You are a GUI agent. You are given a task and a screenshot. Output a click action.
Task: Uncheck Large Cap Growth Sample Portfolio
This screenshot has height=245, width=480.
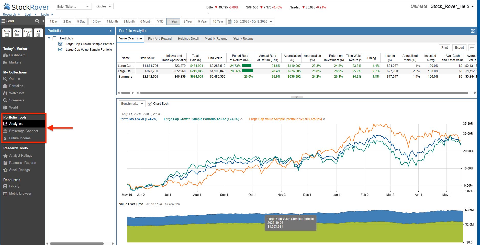[x=60, y=44]
